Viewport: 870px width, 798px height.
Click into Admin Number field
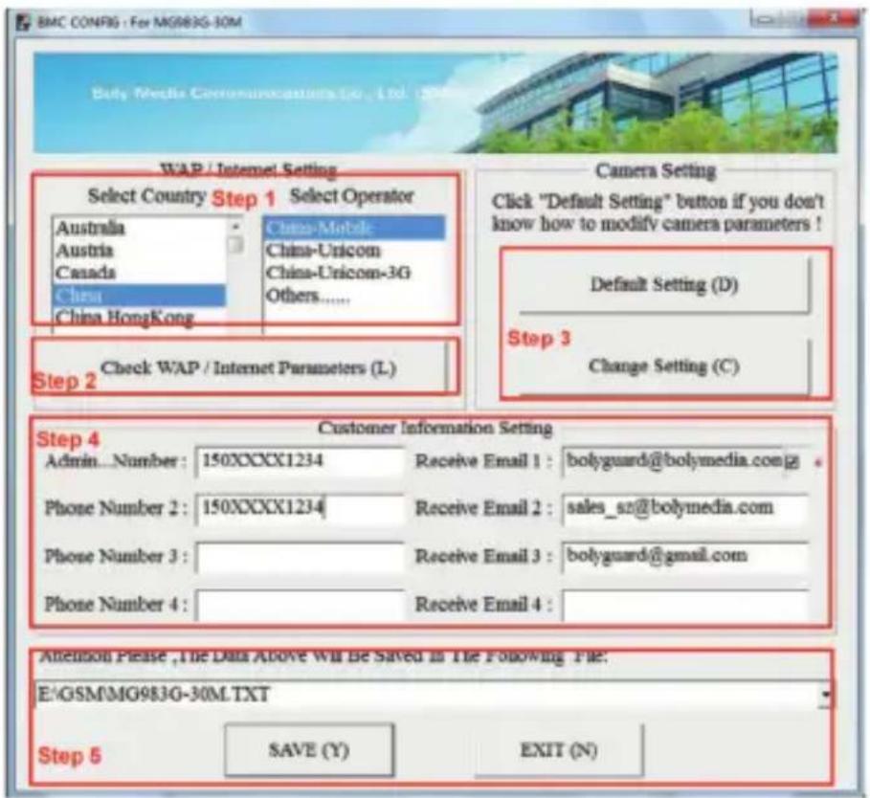pos(301,461)
